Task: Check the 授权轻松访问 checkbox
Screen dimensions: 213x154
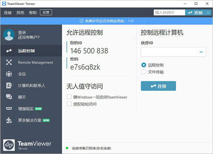Action: [69, 104]
